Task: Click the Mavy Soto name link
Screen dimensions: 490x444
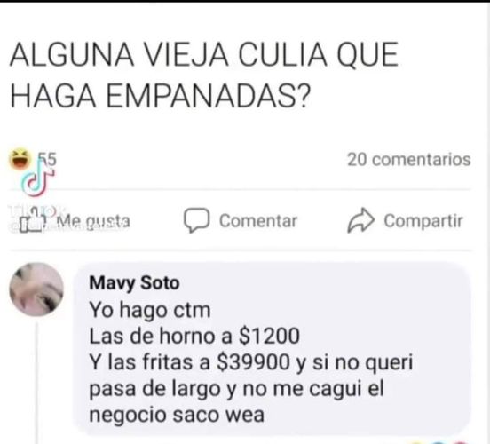Action: coord(134,283)
